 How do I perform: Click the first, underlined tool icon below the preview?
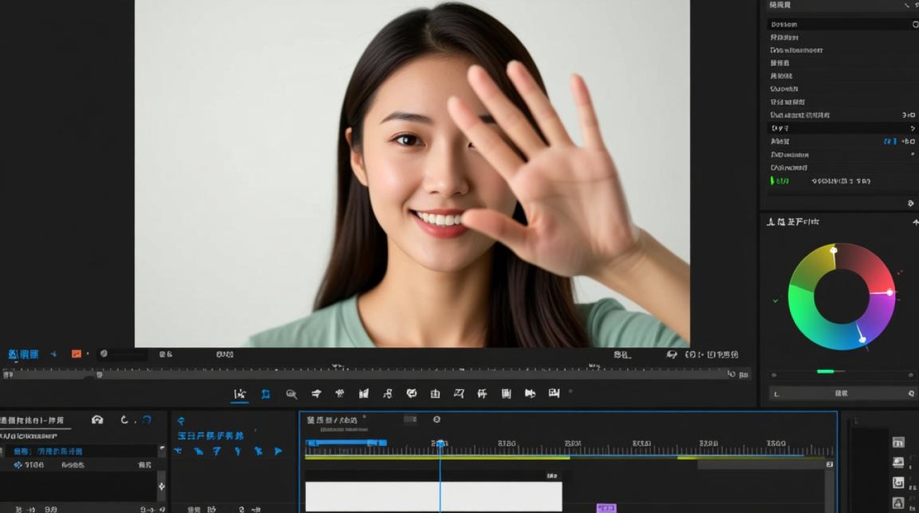pos(239,394)
